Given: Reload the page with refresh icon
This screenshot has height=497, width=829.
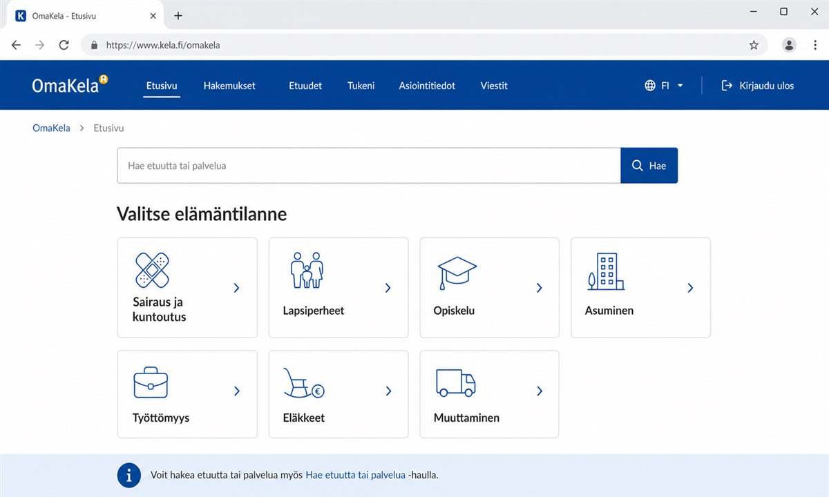Looking at the screenshot, I should point(64,45).
